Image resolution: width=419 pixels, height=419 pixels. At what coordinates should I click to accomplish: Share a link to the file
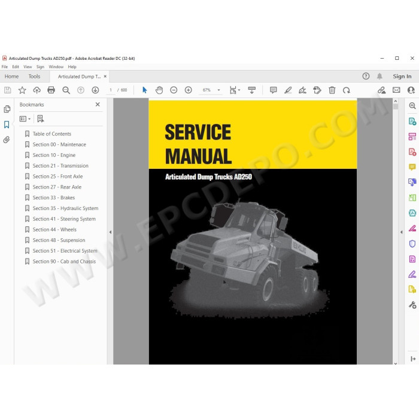(x=382, y=90)
